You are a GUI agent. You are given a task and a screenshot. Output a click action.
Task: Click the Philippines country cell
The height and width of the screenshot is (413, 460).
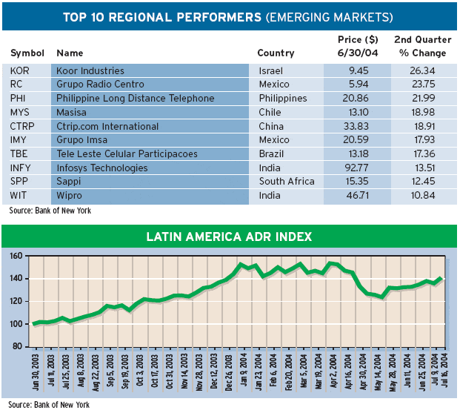point(283,98)
